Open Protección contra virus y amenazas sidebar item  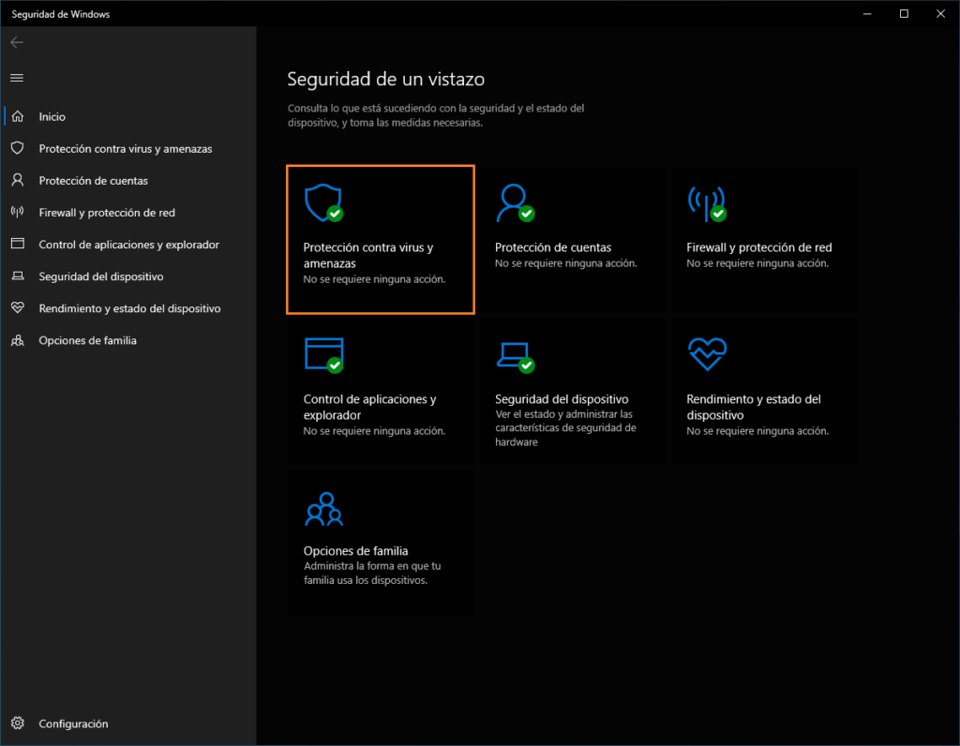tap(125, 149)
